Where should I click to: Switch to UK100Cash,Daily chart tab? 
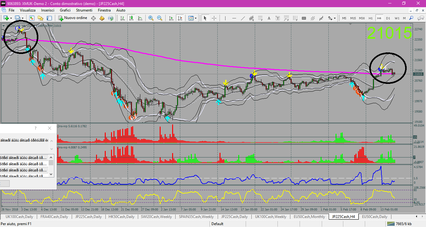(x=19, y=217)
